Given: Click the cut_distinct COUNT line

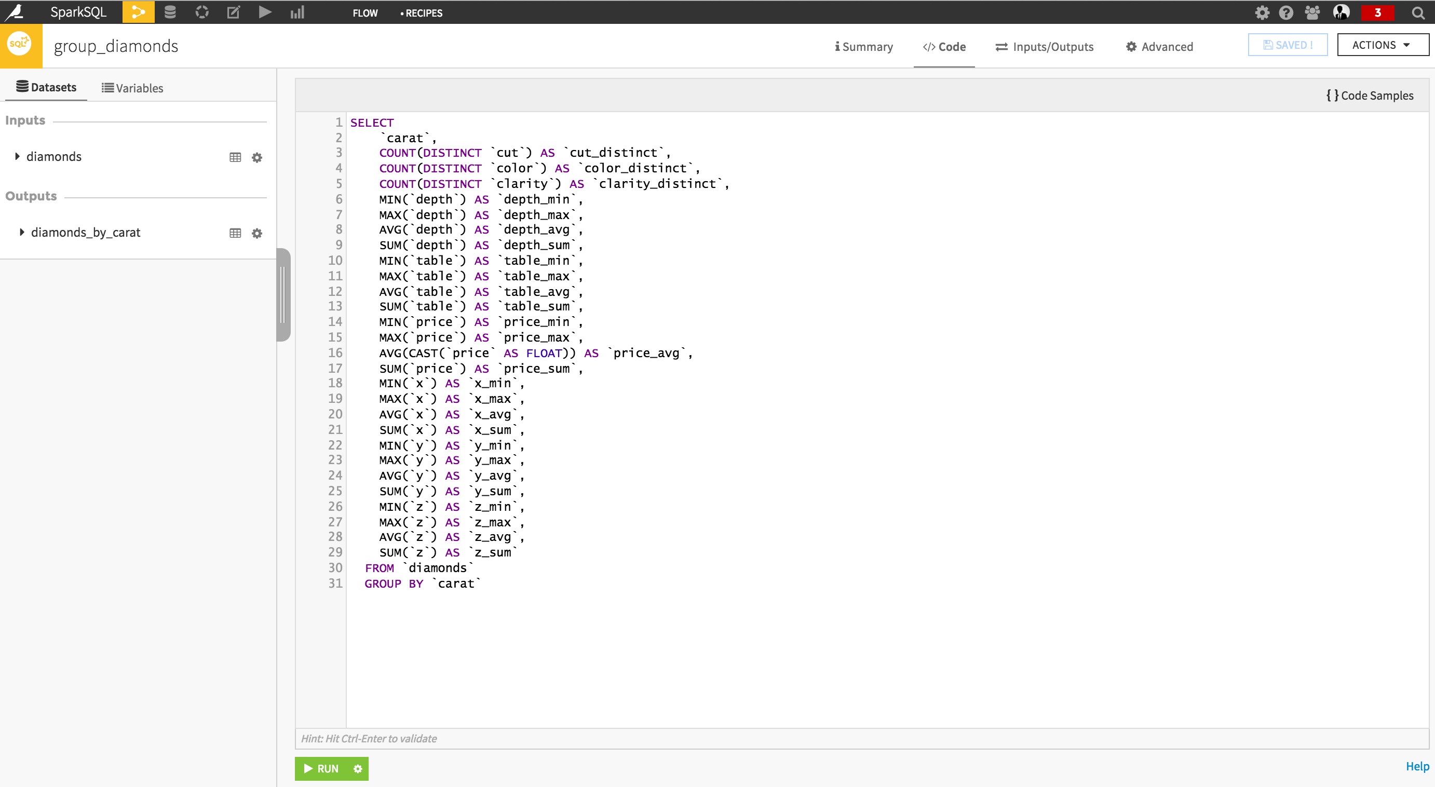Looking at the screenshot, I should [x=525, y=153].
